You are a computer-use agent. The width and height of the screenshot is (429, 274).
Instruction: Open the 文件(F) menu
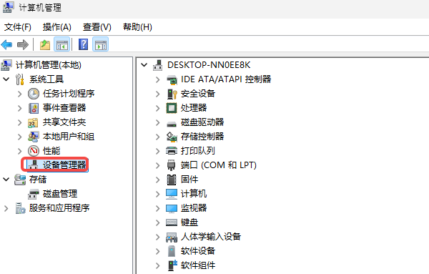point(18,27)
